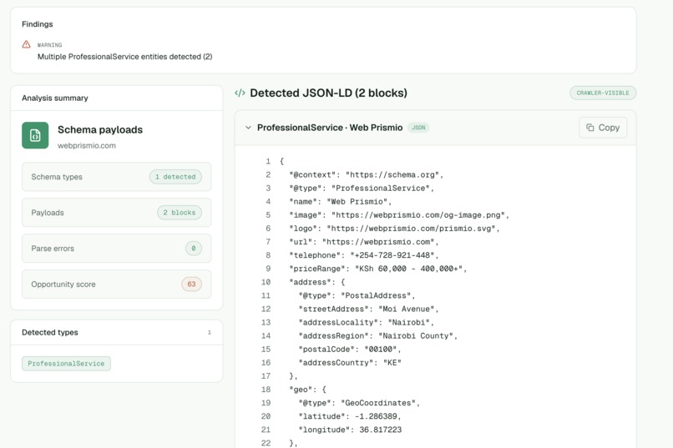This screenshot has height=448, width=673.
Task: Click the "2 blocks" payloads badge
Action: tap(180, 213)
